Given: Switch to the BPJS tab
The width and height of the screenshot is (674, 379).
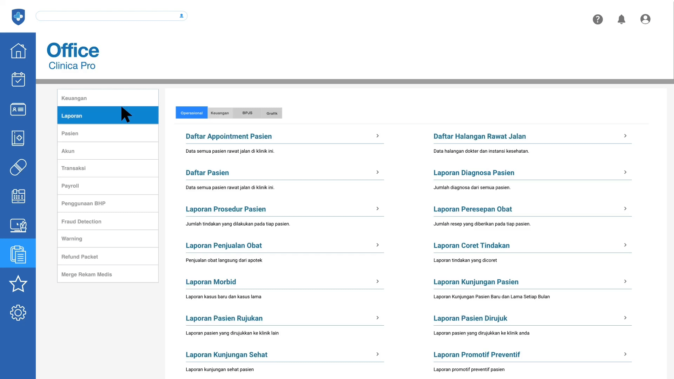Looking at the screenshot, I should click(247, 113).
